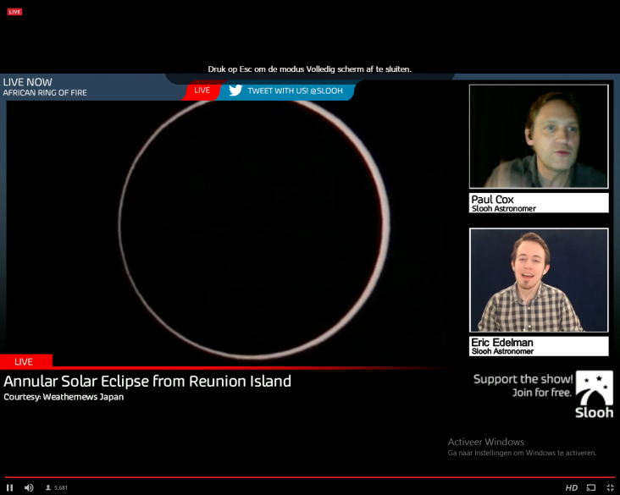The width and height of the screenshot is (620, 495).
Task: Click the red LIVE badge at top left
Action: click(14, 12)
